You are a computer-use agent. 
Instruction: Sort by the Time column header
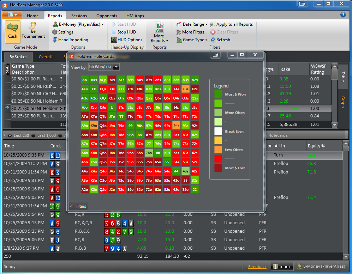tap(26, 146)
